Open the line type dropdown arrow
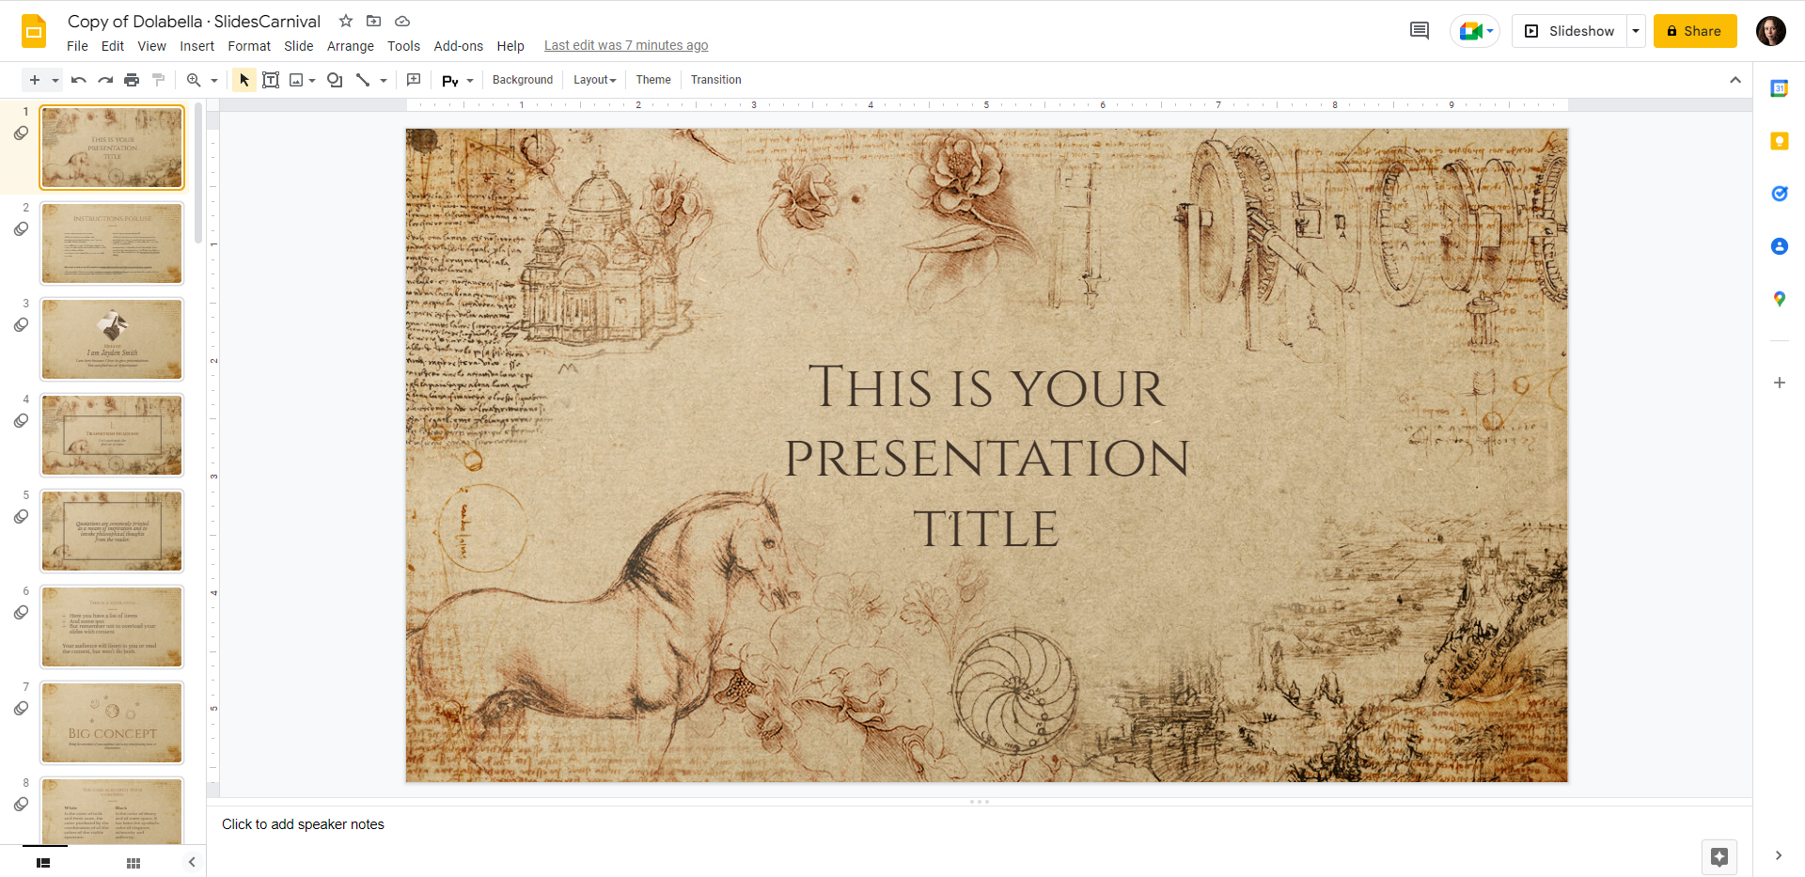This screenshot has width=1805, height=877. 384,80
